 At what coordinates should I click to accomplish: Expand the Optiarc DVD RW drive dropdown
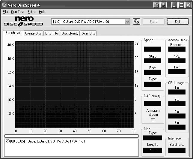click(x=127, y=22)
